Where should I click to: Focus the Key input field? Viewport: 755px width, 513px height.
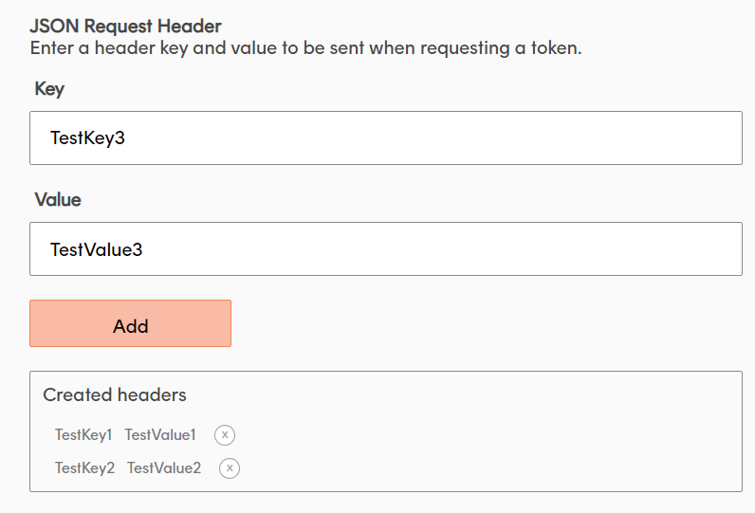(385, 138)
